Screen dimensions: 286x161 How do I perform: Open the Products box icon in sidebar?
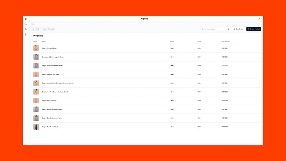[x=26, y=29]
